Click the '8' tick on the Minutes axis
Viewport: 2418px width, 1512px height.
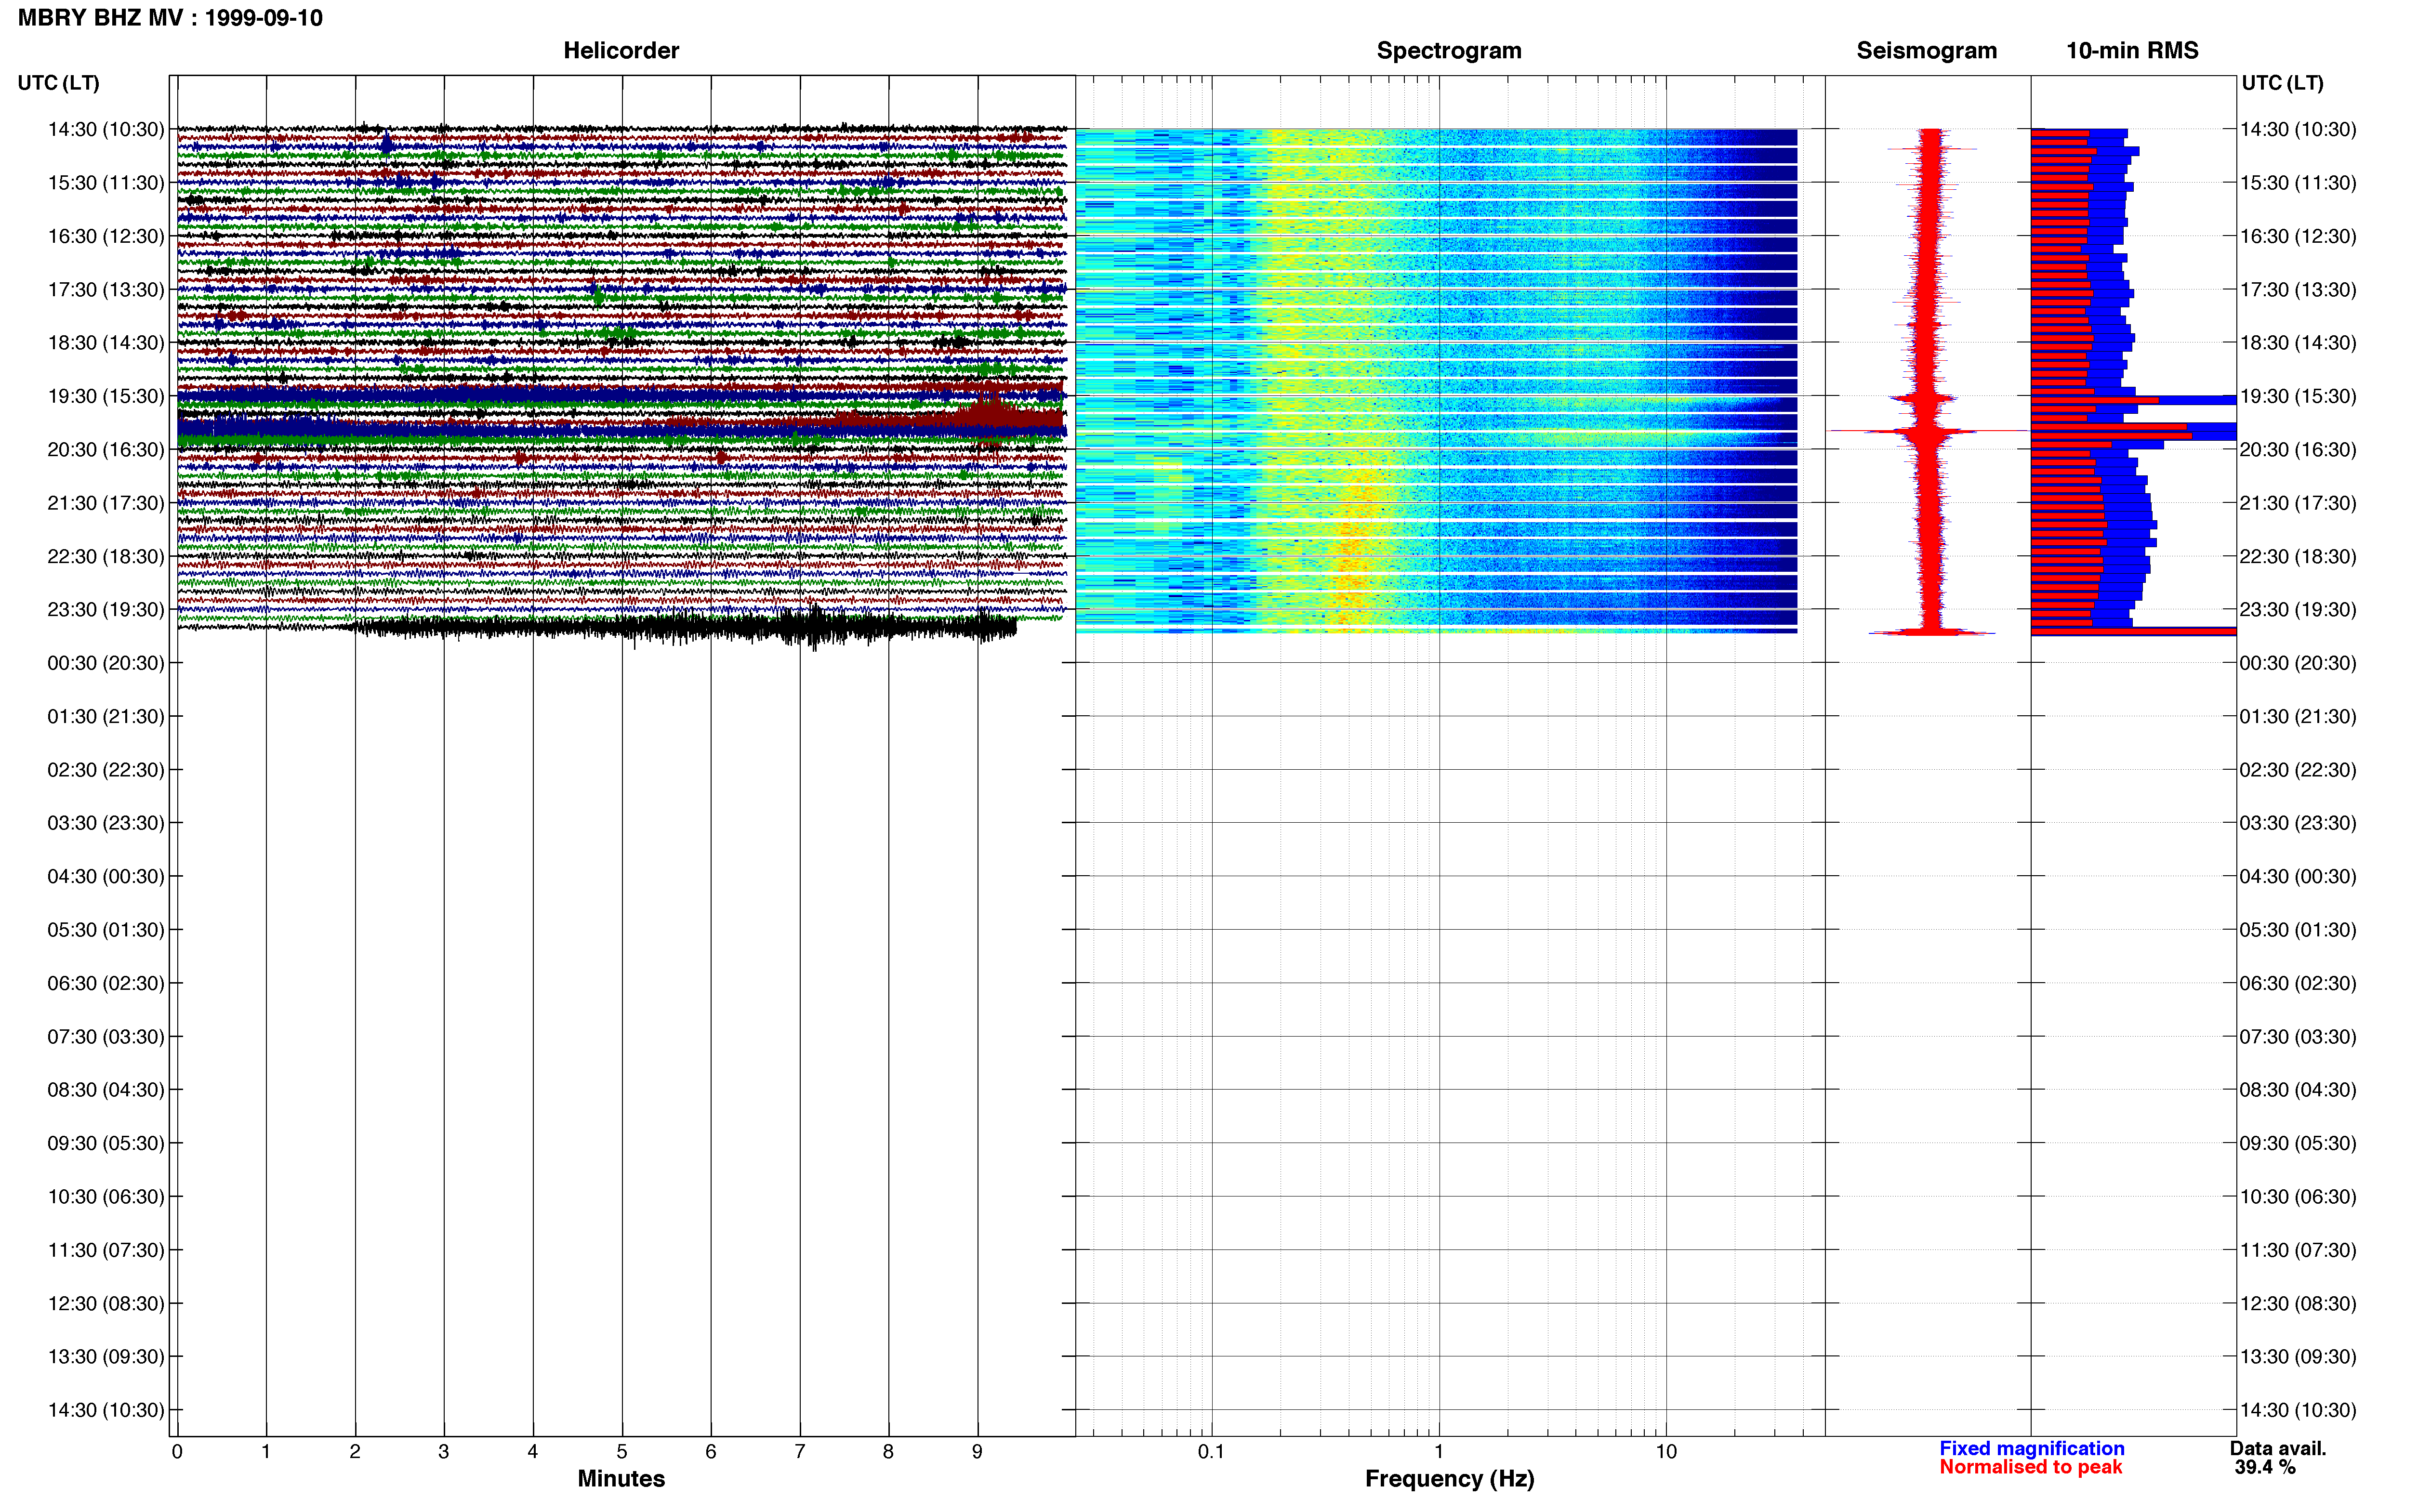click(x=888, y=1451)
